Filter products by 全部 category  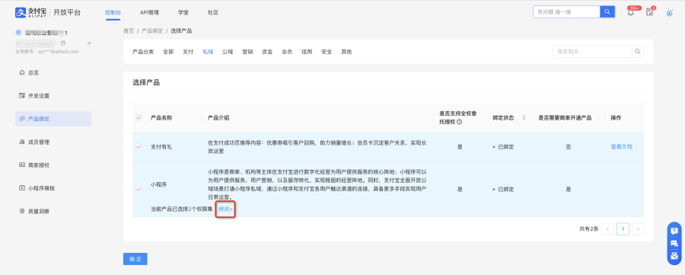[168, 52]
